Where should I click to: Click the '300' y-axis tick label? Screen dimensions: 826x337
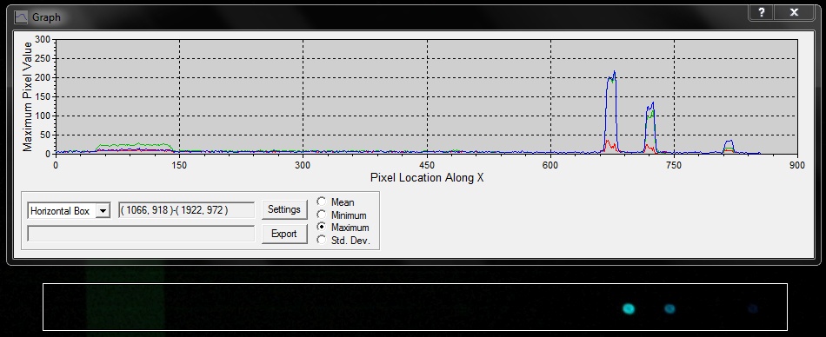point(43,39)
